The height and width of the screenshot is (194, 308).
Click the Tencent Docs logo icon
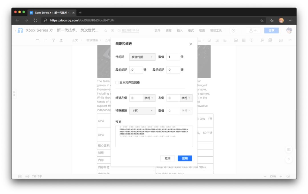(21, 30)
